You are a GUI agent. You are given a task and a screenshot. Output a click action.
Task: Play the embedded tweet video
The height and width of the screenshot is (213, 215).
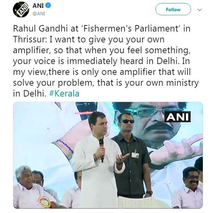108,155
